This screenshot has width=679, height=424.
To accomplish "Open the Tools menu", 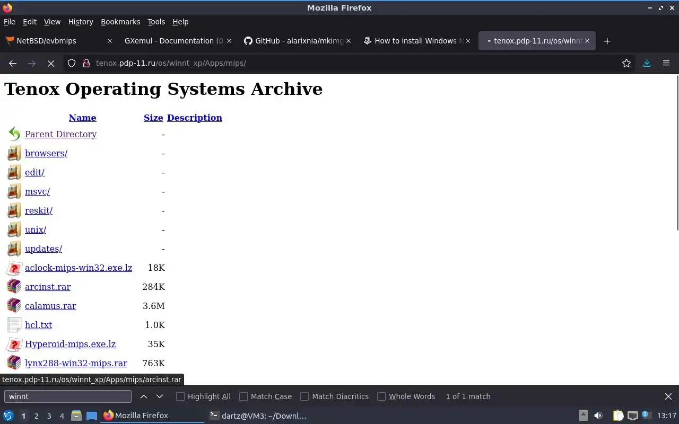I will pyautogui.click(x=156, y=22).
